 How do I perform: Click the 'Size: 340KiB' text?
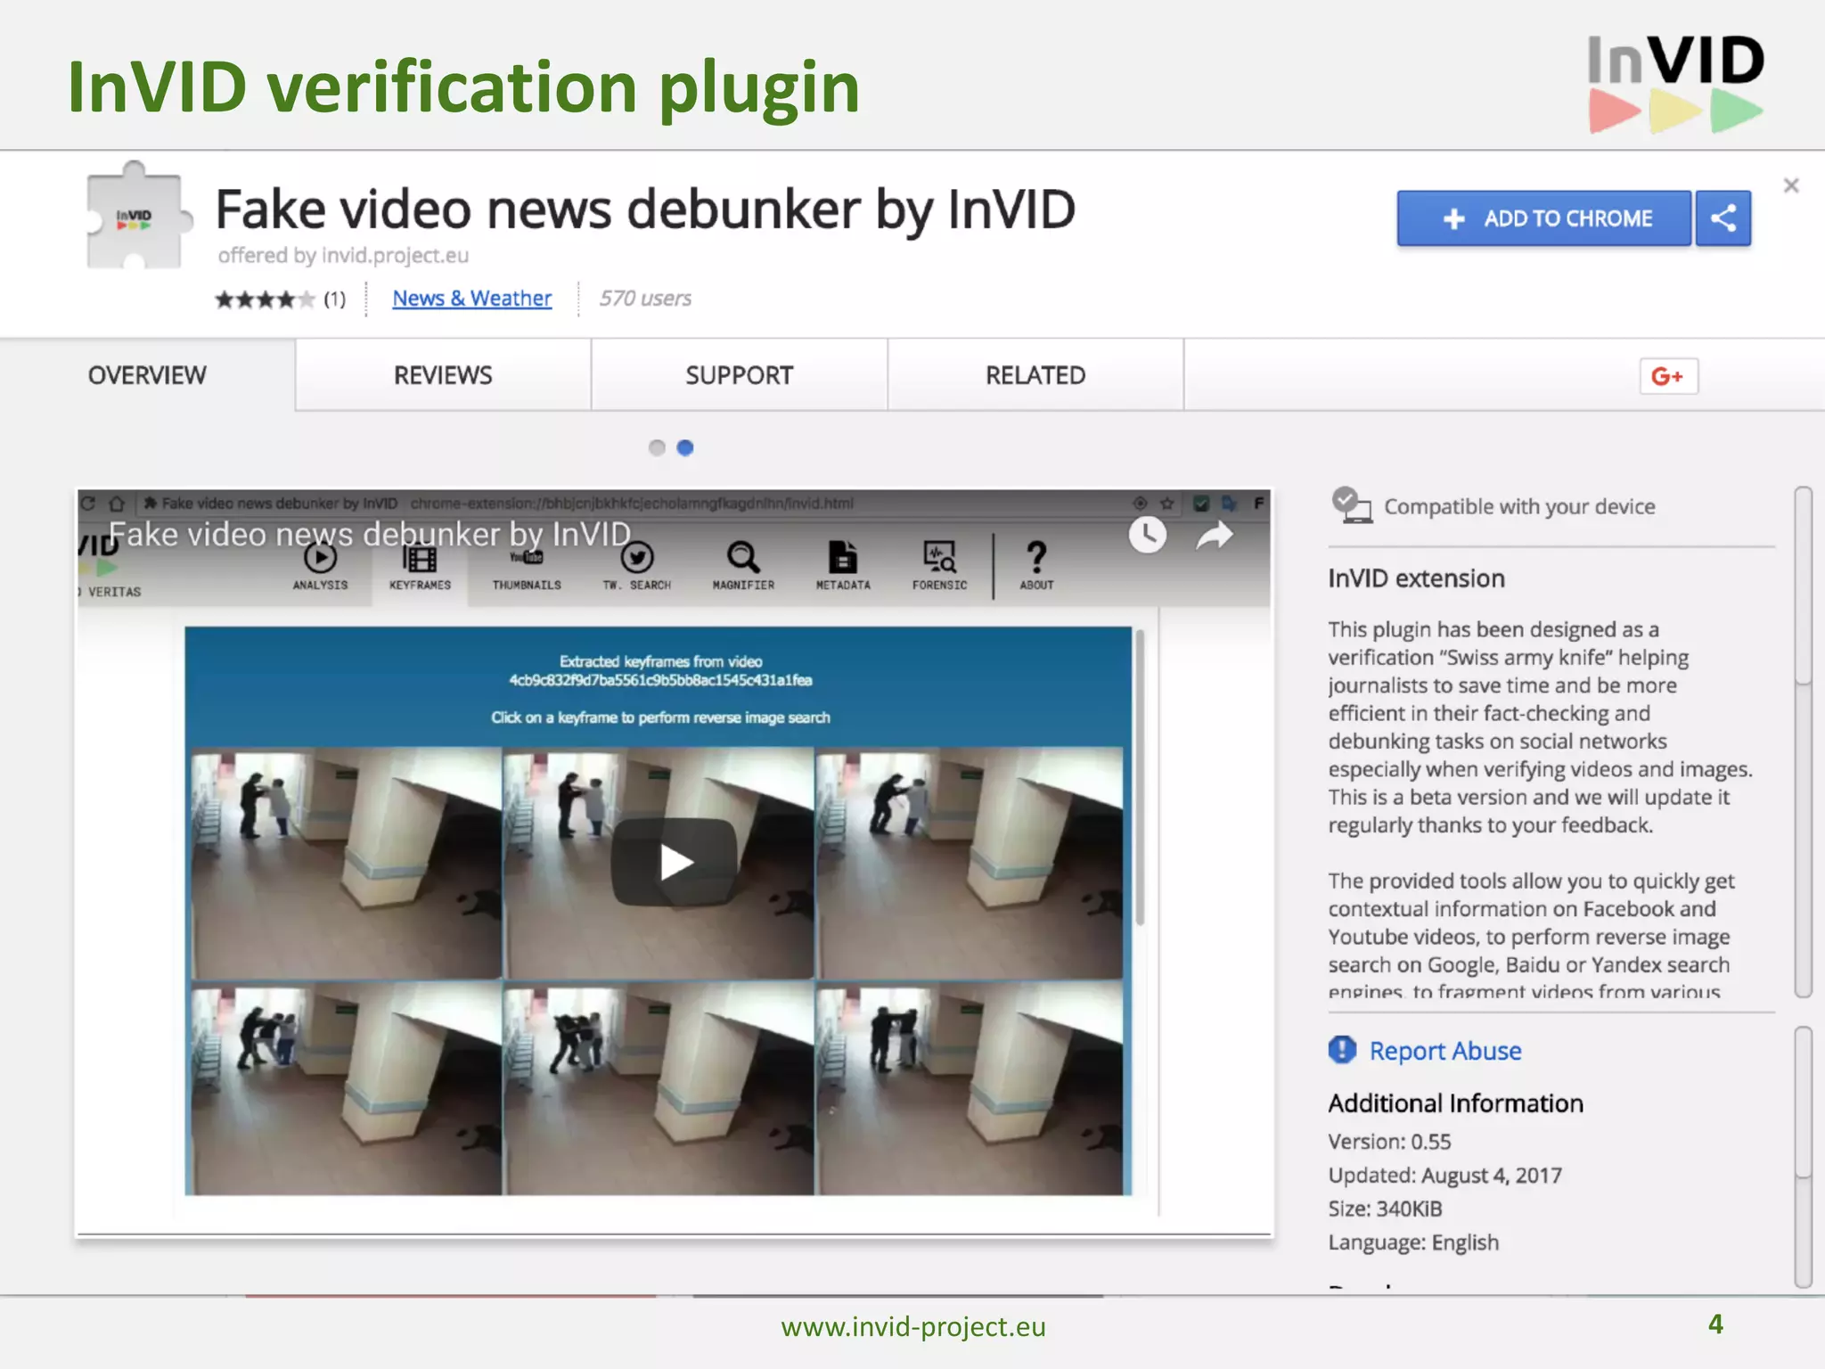[1385, 1209]
